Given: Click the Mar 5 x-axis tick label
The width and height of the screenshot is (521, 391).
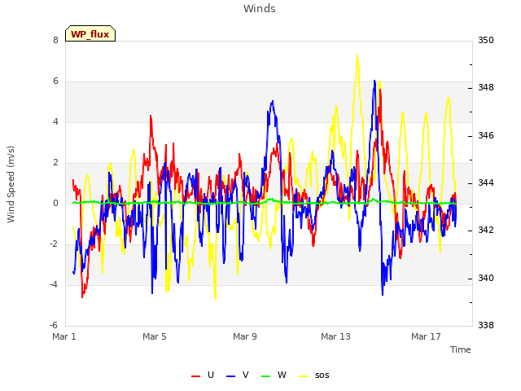Looking at the screenshot, I should click(x=155, y=336).
